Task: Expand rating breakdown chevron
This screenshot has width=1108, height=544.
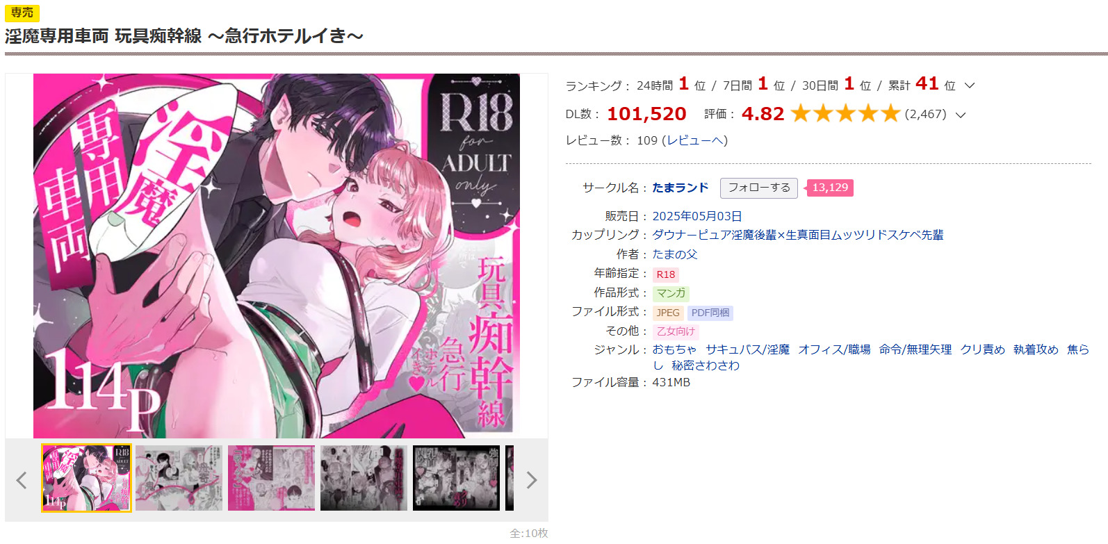Action: (x=961, y=115)
